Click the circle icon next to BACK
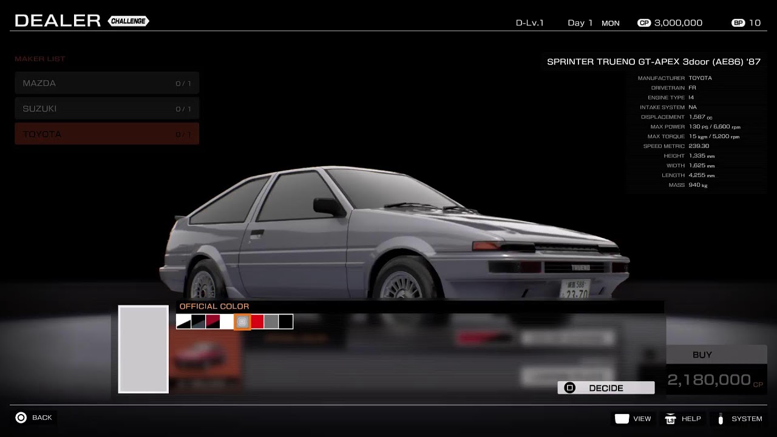This screenshot has height=437, width=777. click(21, 418)
